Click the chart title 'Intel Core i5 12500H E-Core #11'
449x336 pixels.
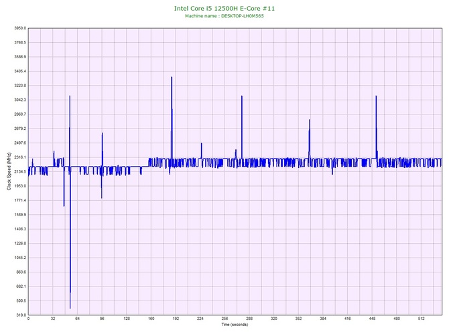pyautogui.click(x=224, y=9)
